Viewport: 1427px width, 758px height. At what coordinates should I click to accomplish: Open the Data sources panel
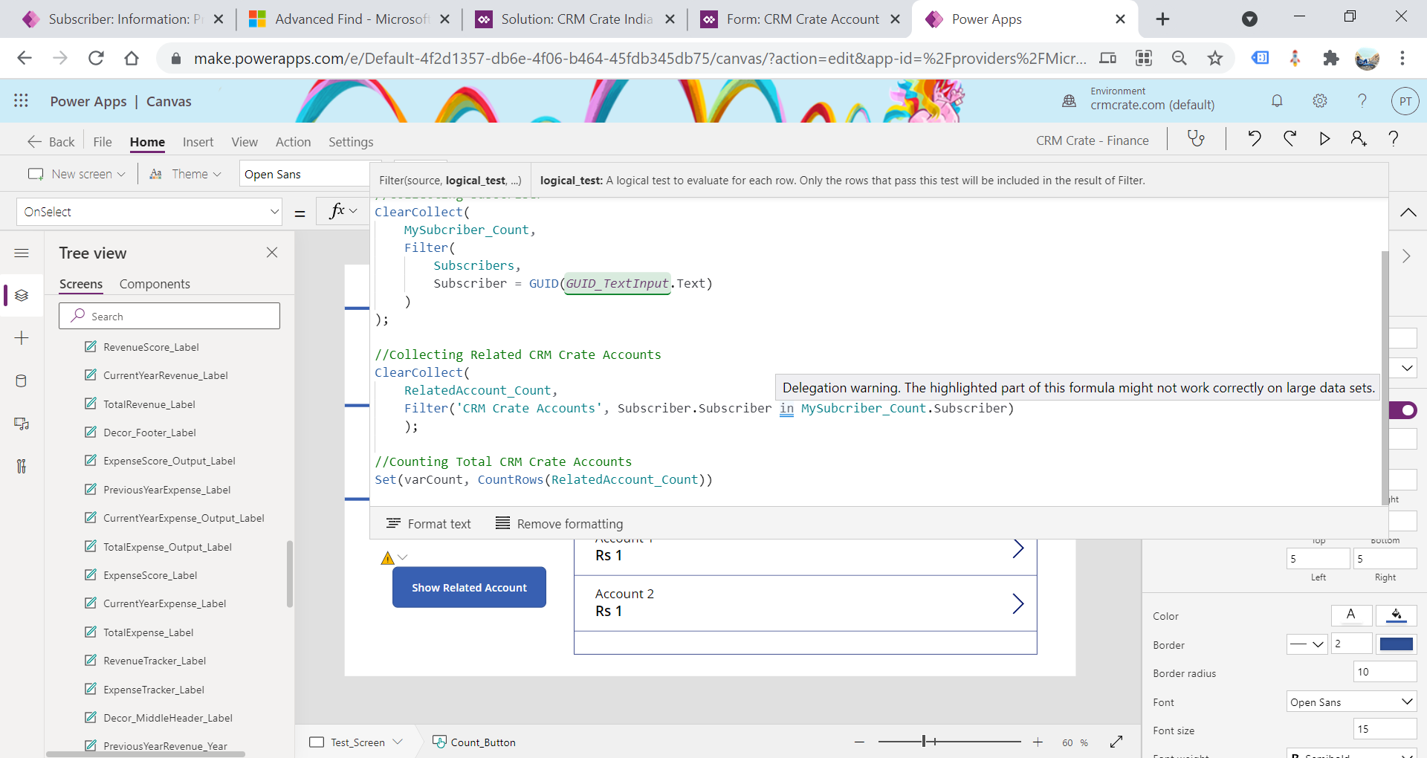click(x=22, y=380)
